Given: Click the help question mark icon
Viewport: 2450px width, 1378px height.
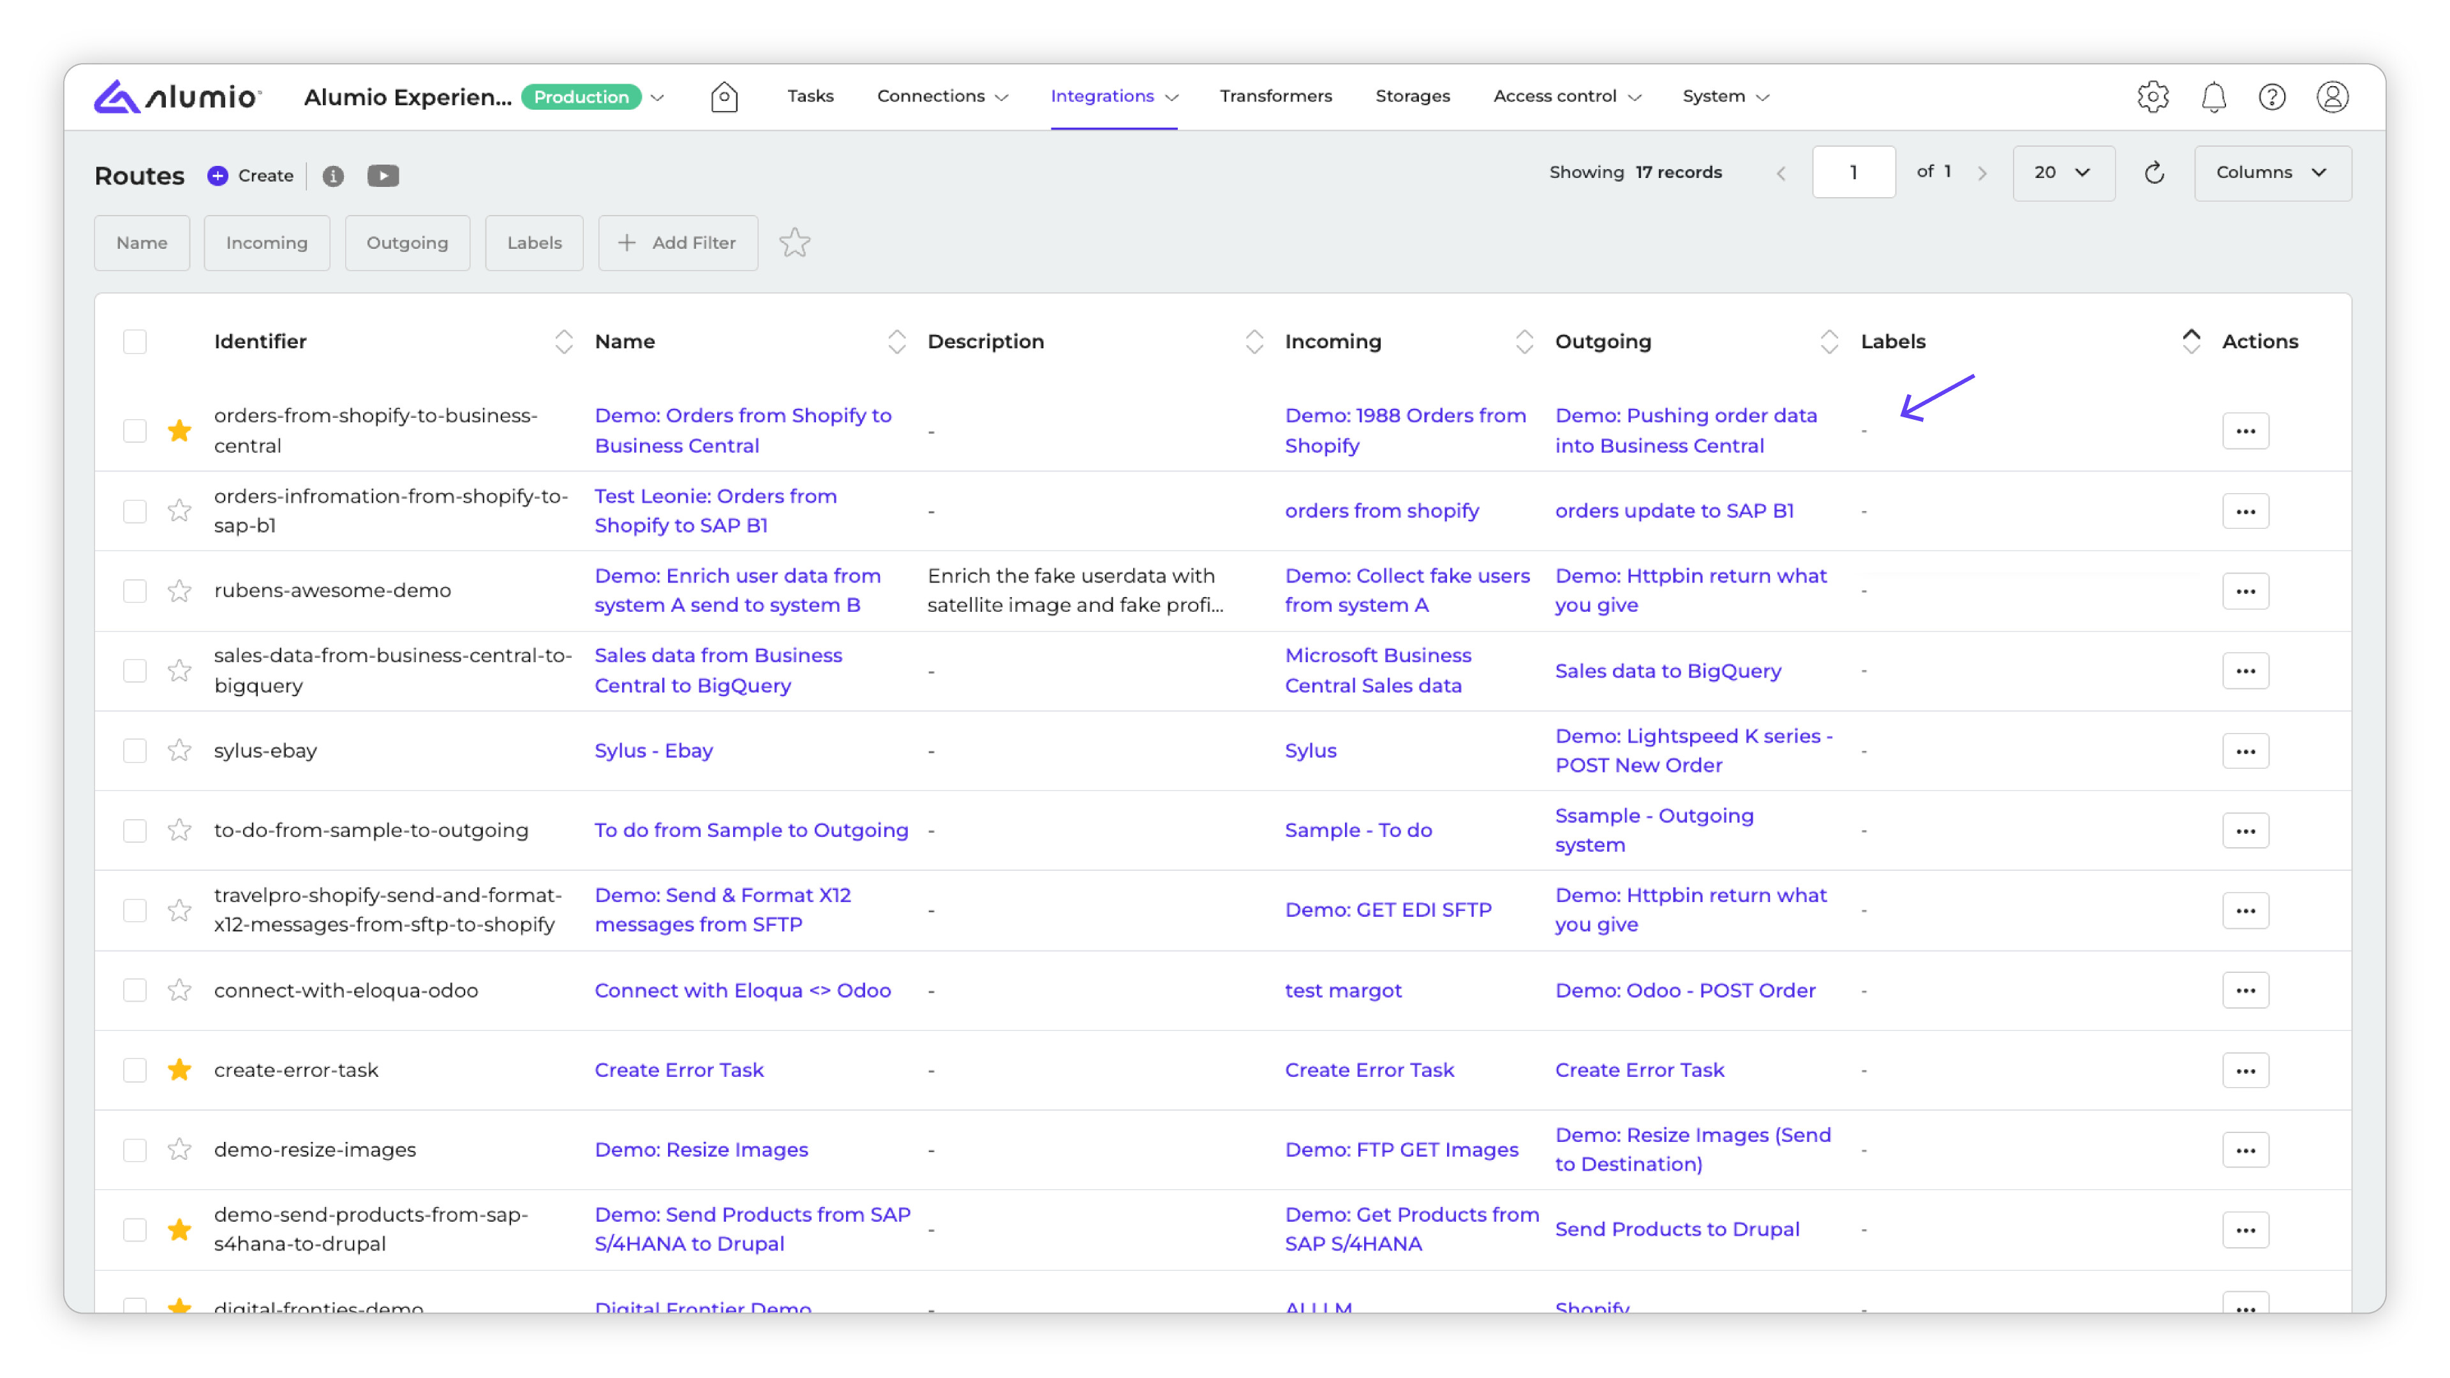Looking at the screenshot, I should [2272, 96].
